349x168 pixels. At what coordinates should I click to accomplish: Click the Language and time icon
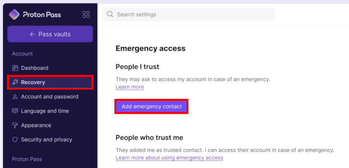(15, 111)
